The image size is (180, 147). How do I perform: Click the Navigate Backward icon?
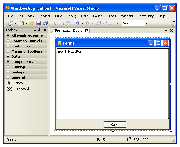click(x=98, y=23)
